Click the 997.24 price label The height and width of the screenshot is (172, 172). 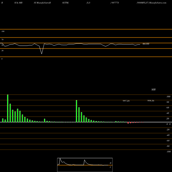(126, 101)
